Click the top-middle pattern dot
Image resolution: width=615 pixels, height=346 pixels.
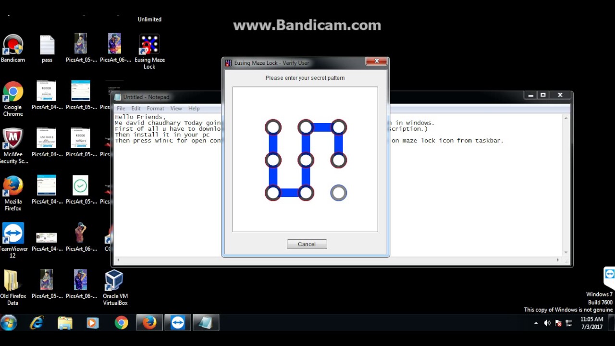click(306, 127)
